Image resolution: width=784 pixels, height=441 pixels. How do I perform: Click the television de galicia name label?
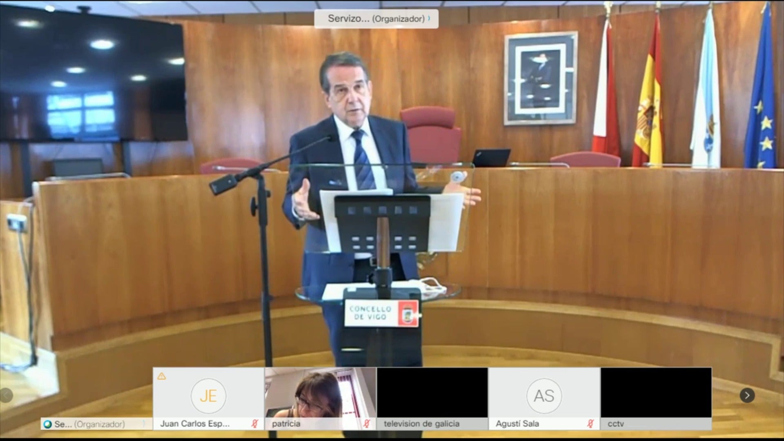pos(421,424)
